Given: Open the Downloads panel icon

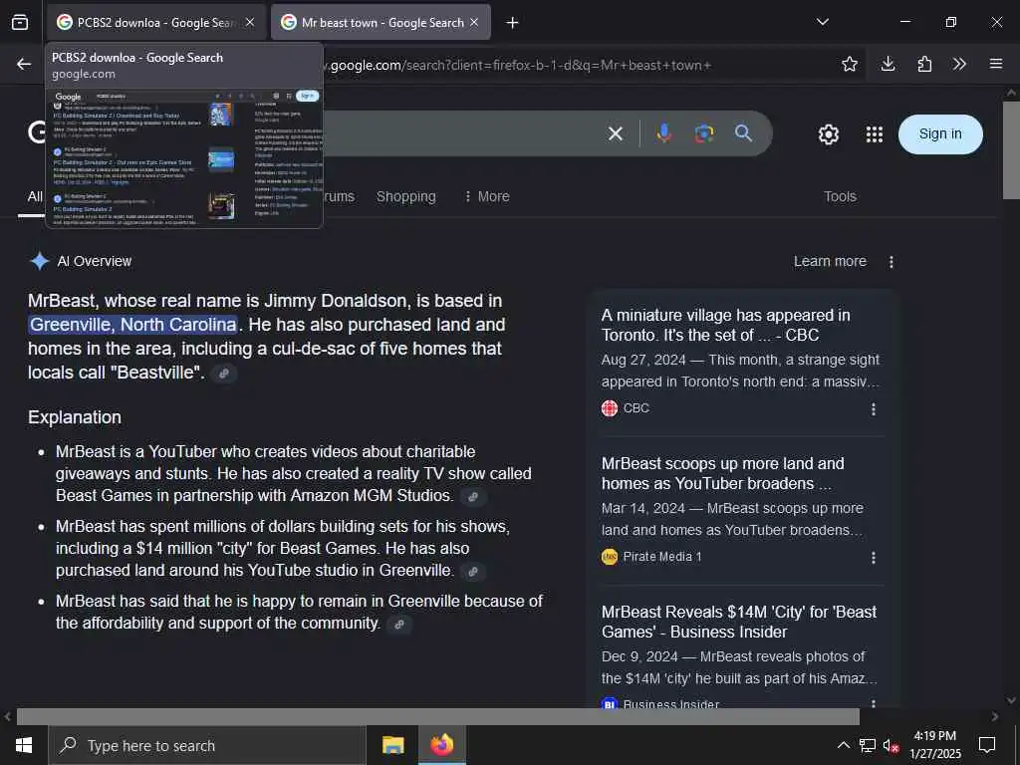Looking at the screenshot, I should (888, 64).
